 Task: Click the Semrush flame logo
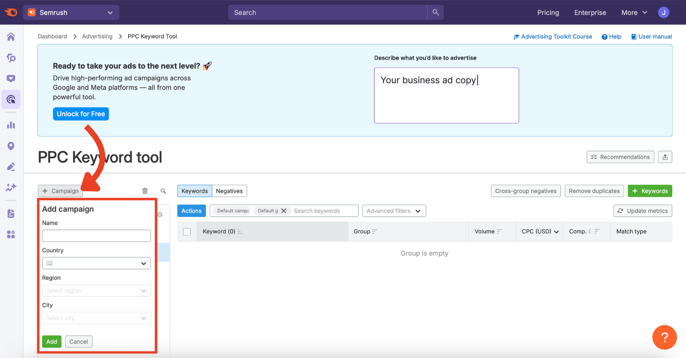click(11, 12)
